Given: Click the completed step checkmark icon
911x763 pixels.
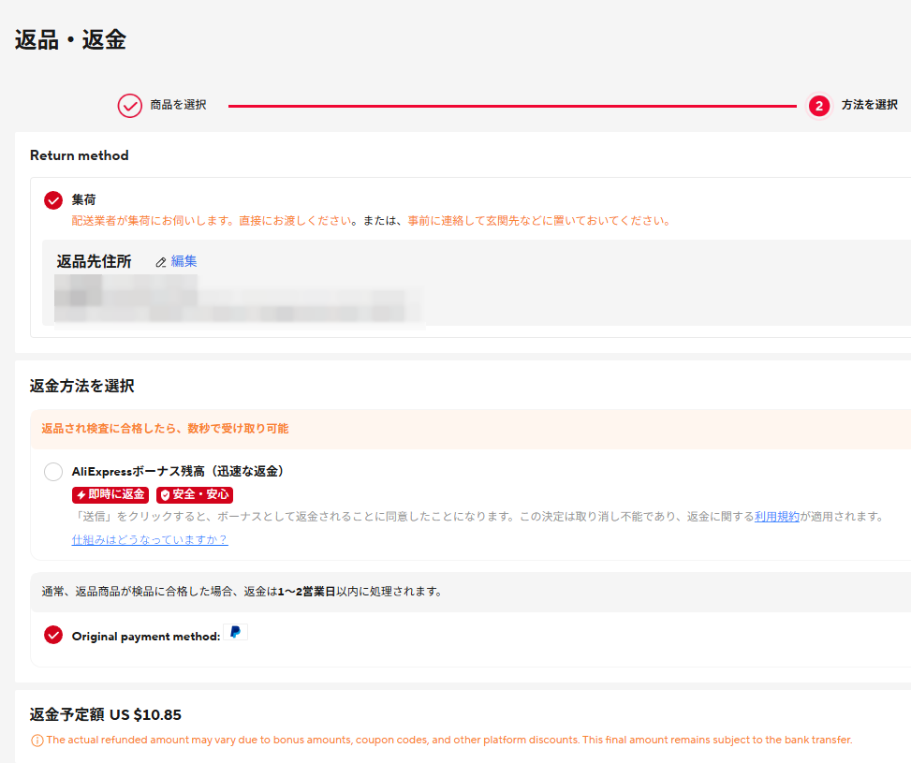Looking at the screenshot, I should coord(129,106).
